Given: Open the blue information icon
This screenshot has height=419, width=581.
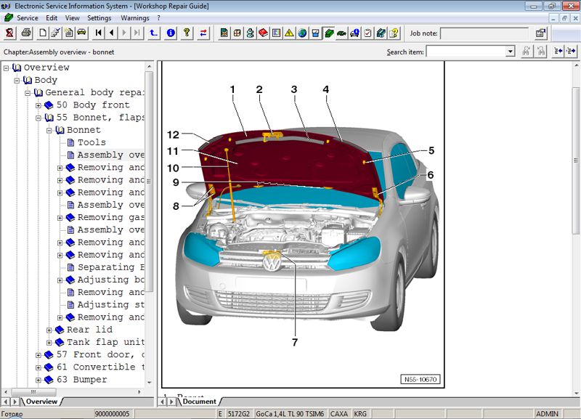Looking at the screenshot, I should point(171,33).
